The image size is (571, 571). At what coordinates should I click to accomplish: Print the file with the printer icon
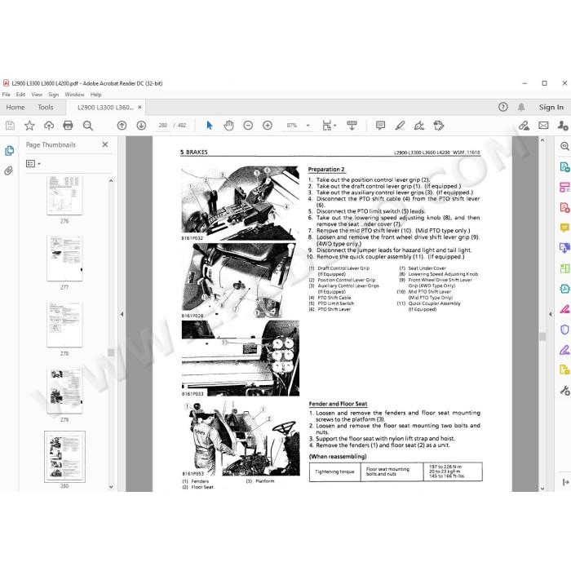(x=68, y=126)
